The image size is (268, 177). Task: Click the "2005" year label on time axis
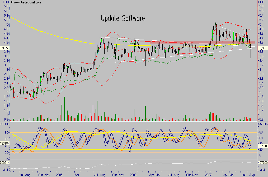(59, 175)
